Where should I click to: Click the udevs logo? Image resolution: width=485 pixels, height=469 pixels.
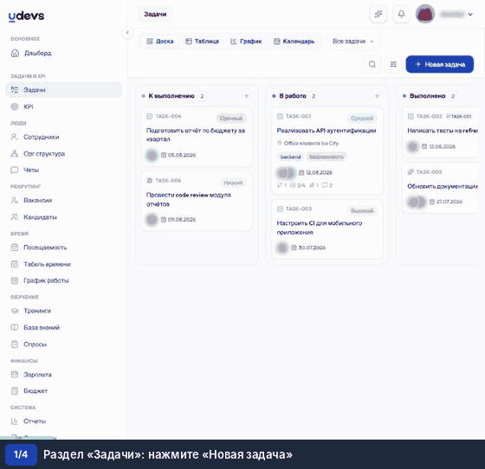pyautogui.click(x=27, y=16)
